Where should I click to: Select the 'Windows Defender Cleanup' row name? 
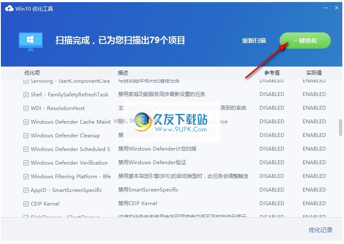pos(65,136)
